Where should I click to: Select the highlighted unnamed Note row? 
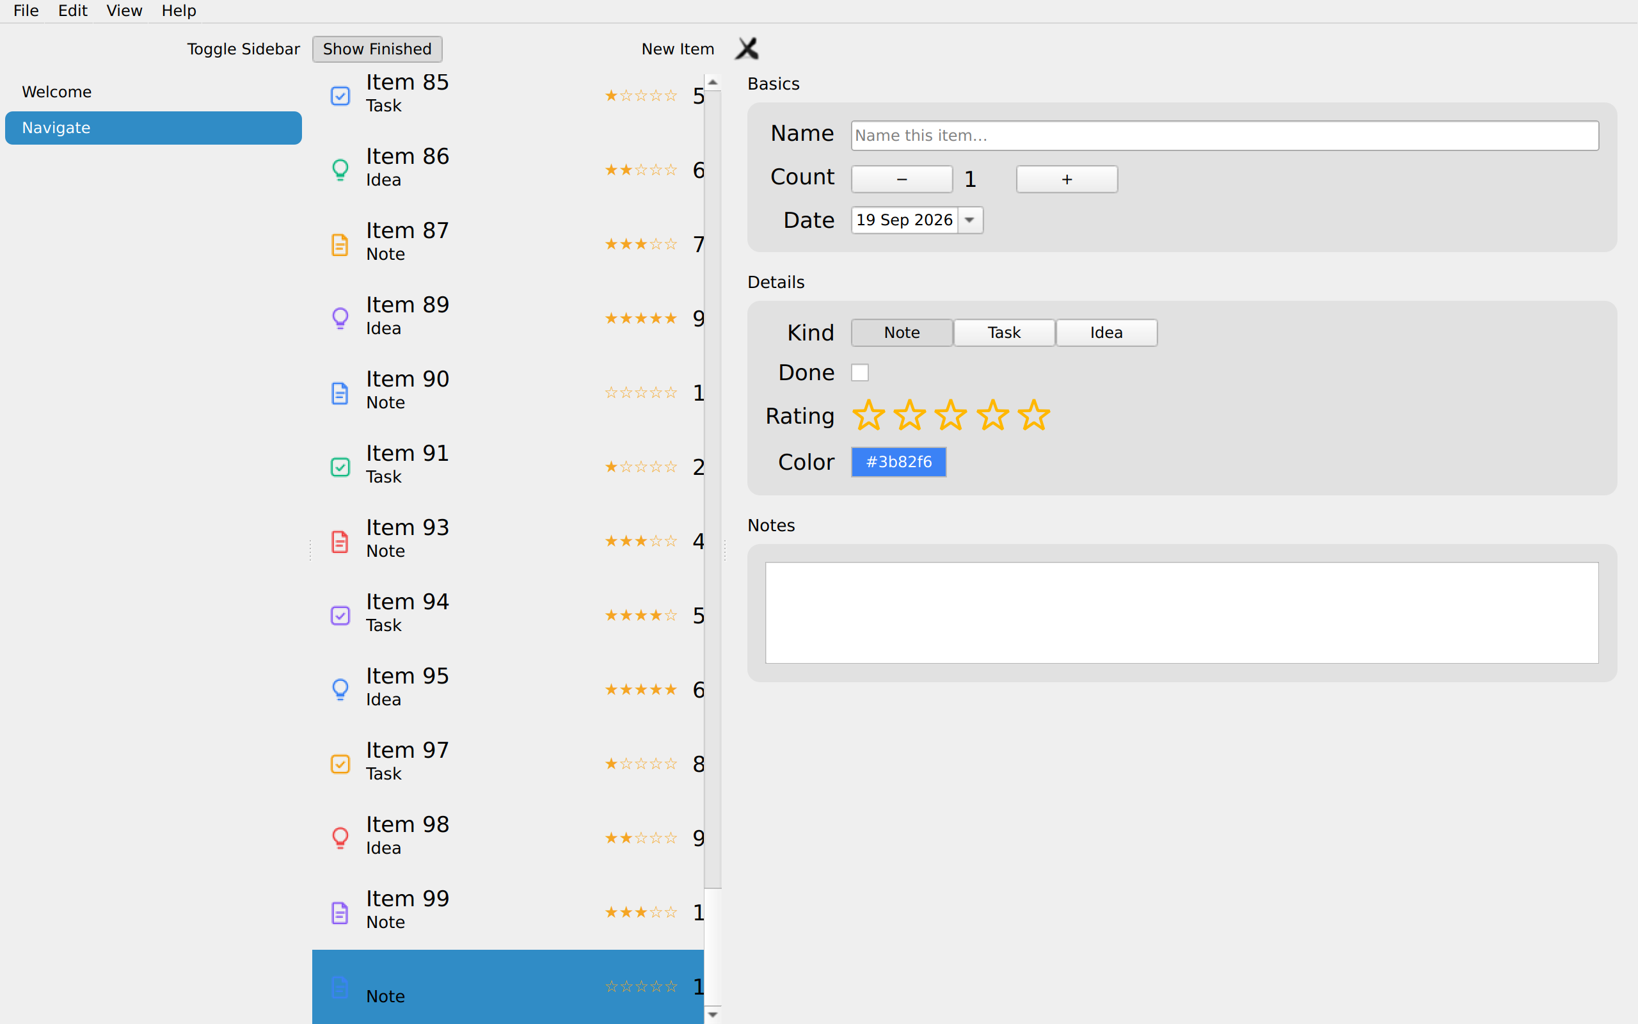point(508,987)
